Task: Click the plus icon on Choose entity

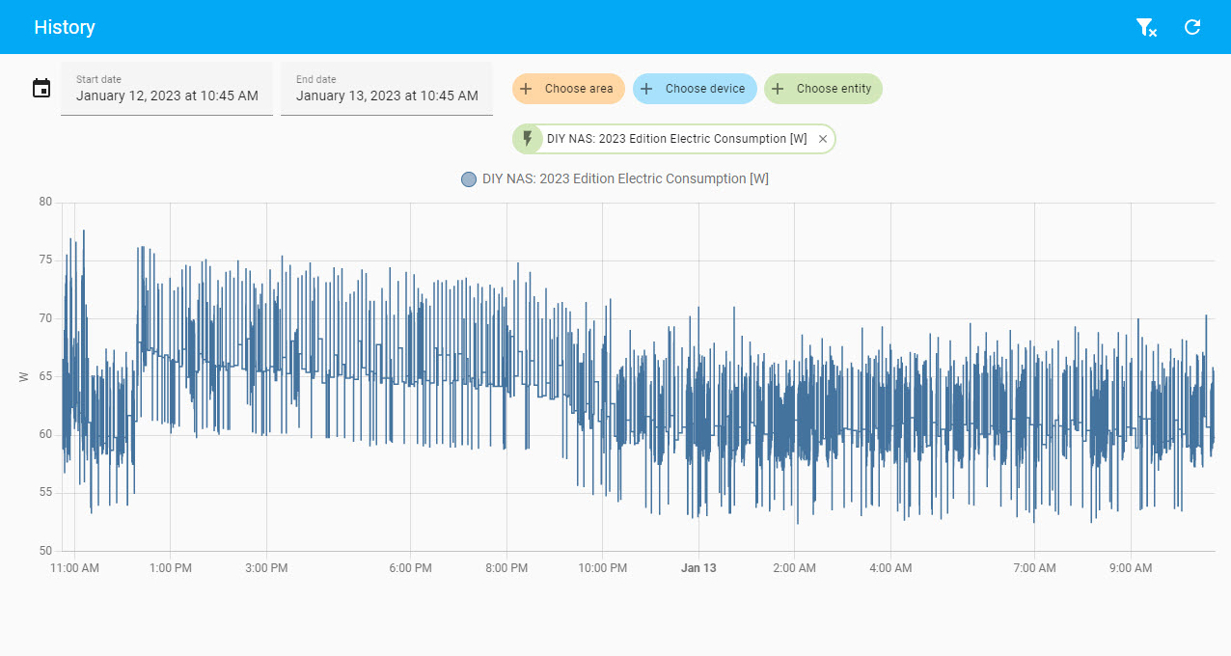Action: 778,89
